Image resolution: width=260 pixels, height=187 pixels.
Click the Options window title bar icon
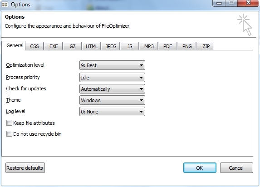(x=5, y=5)
